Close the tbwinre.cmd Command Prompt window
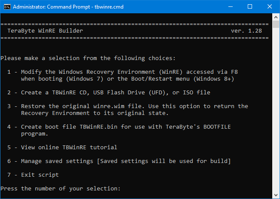 pos(270,7)
